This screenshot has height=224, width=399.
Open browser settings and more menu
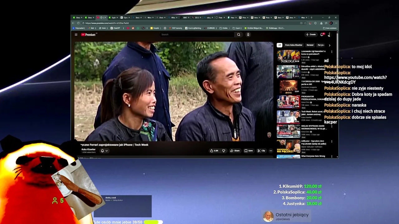336,23
